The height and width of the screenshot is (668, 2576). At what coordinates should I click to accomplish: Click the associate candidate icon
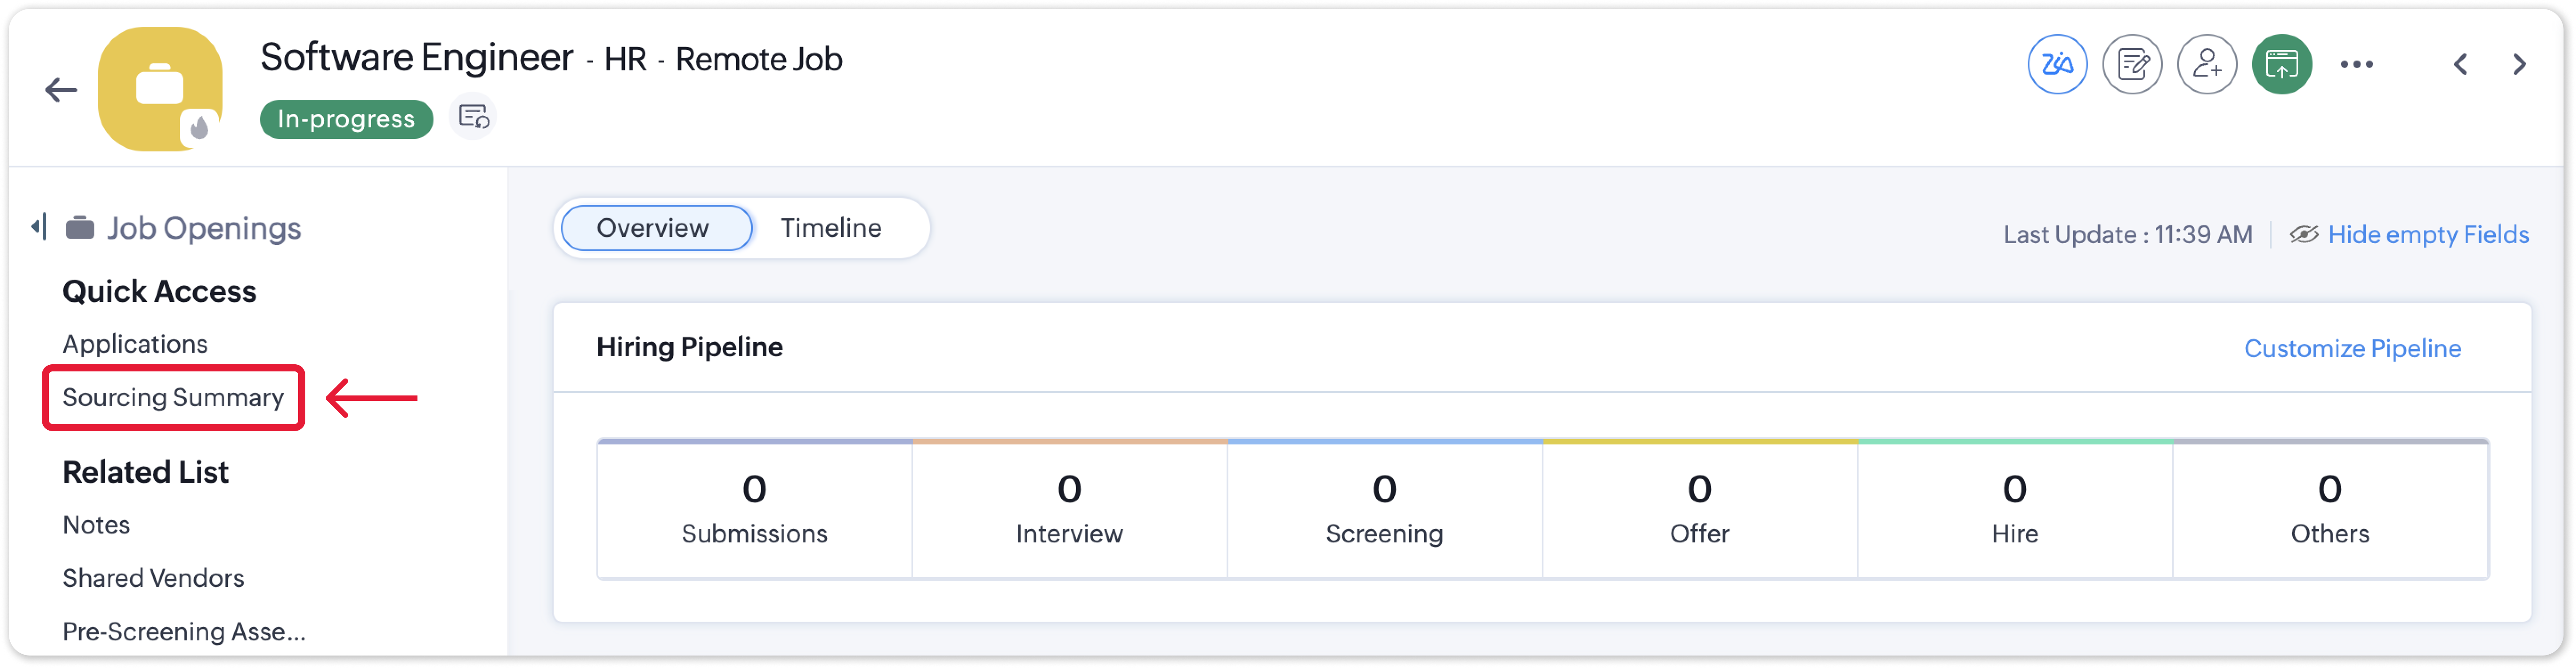[2206, 64]
